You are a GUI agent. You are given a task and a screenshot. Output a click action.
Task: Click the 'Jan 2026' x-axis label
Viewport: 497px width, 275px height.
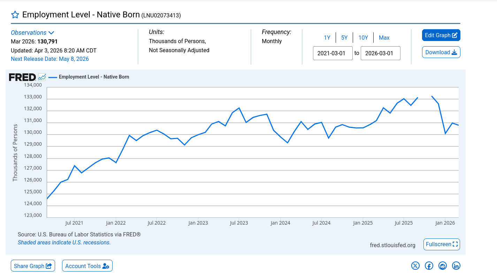coord(445,223)
